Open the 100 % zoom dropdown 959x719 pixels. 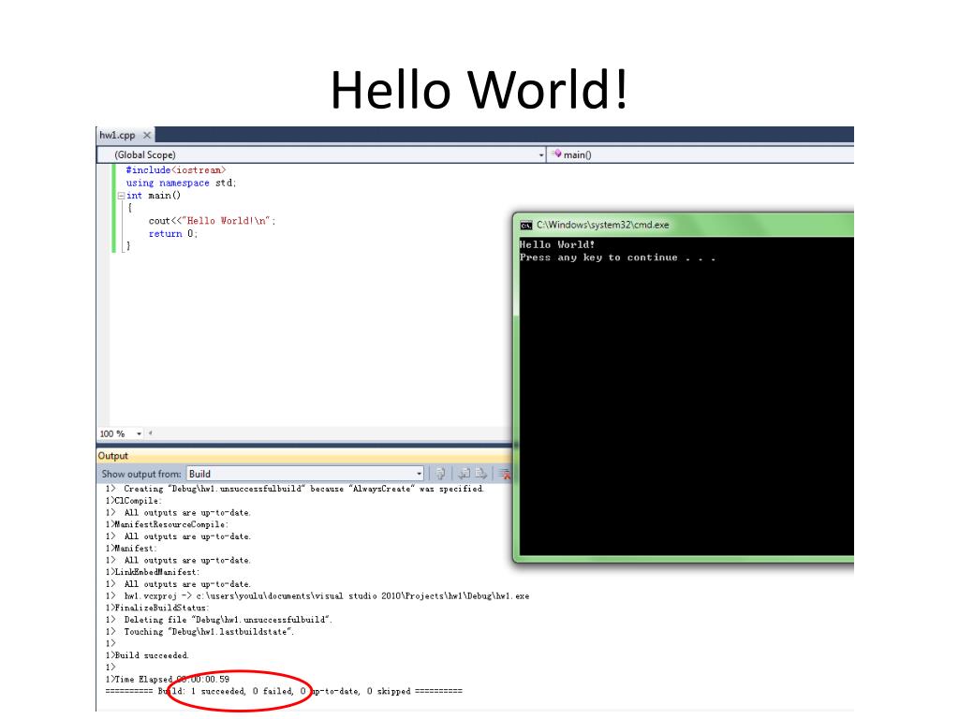139,433
